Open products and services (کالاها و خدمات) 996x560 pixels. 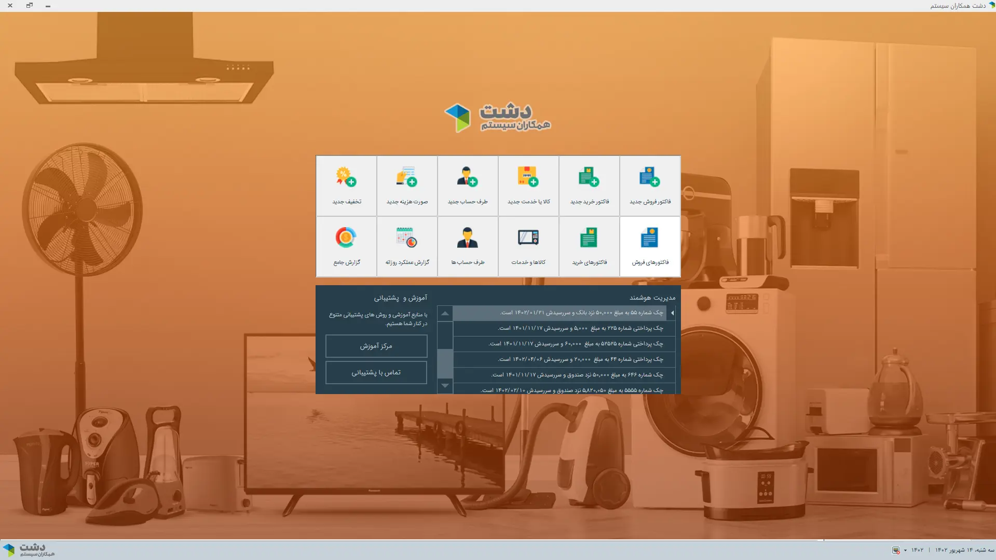[528, 246]
